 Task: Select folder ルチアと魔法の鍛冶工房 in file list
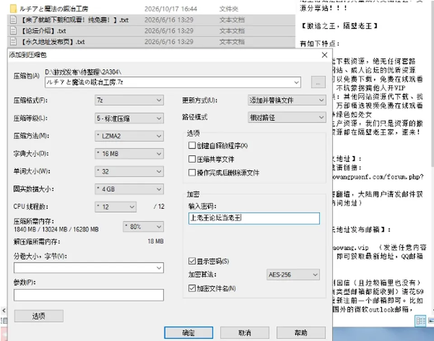point(151,9)
